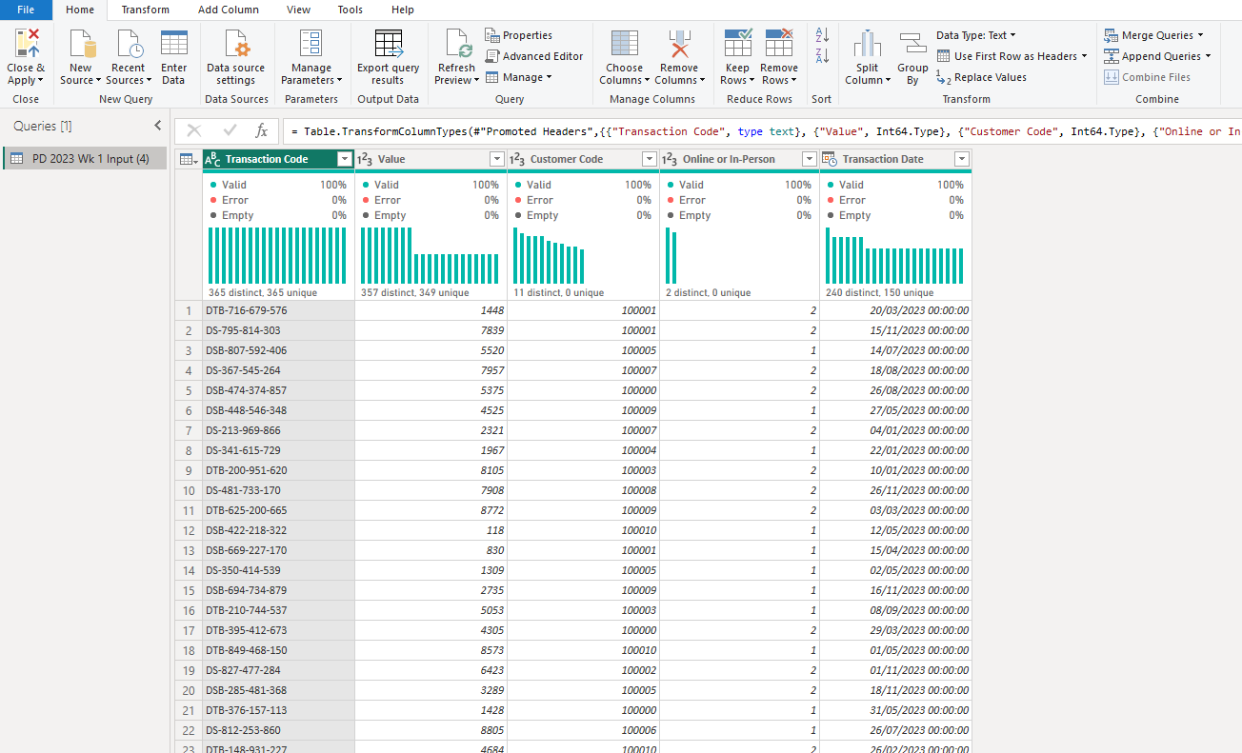Open the Advanced Editor

pyautogui.click(x=533, y=56)
